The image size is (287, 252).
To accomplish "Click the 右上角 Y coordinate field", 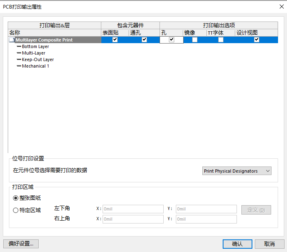I will pos(206,219).
